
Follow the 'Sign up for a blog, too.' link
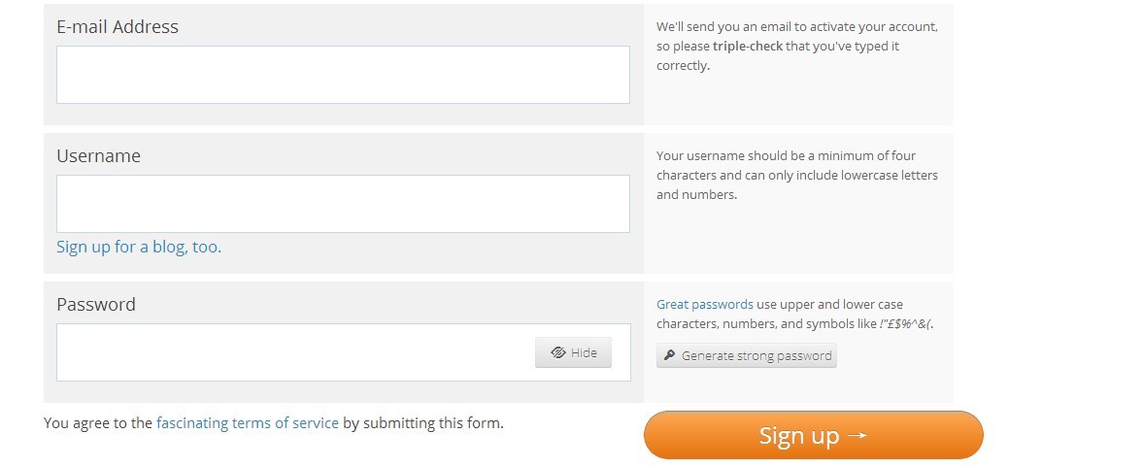(139, 247)
